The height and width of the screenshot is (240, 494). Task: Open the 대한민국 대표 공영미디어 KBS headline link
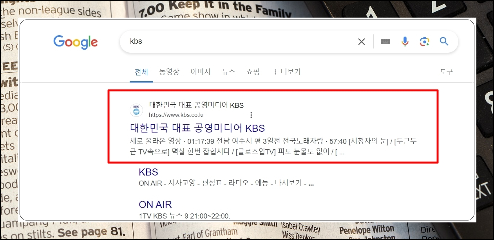(x=197, y=128)
